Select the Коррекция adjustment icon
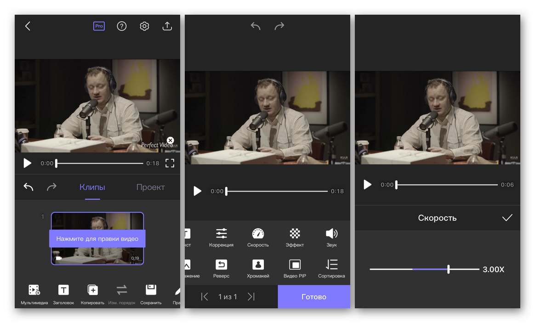This screenshot has width=535, height=323. tap(221, 238)
